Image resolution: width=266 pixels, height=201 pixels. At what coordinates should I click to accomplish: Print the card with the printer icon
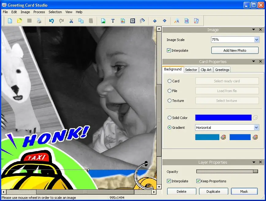pos(39,21)
